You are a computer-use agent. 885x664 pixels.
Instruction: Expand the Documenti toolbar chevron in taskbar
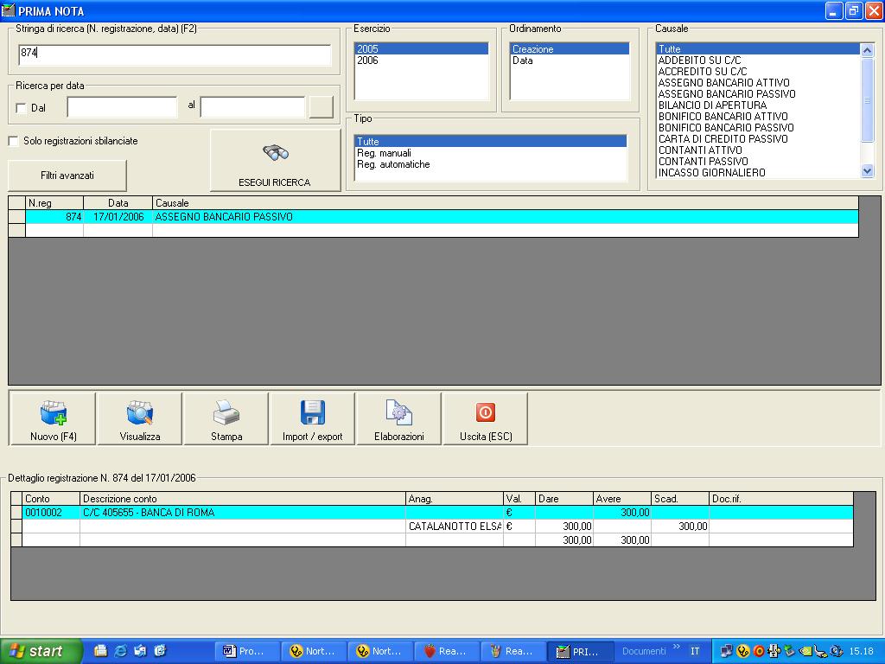point(677,647)
